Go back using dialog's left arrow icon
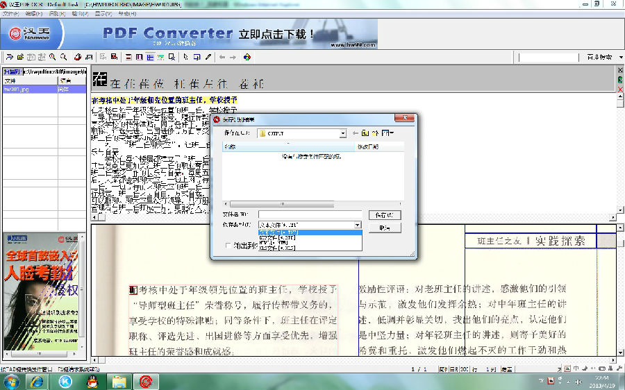 355,133
